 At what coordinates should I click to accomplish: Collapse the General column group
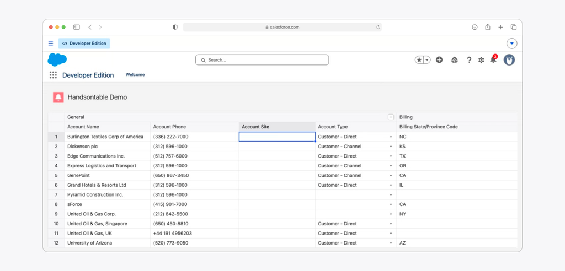tap(391, 117)
